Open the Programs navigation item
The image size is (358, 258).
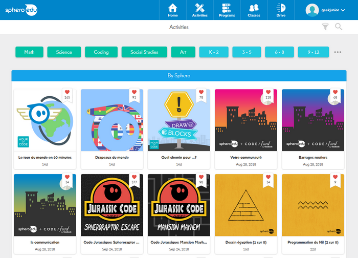(227, 10)
